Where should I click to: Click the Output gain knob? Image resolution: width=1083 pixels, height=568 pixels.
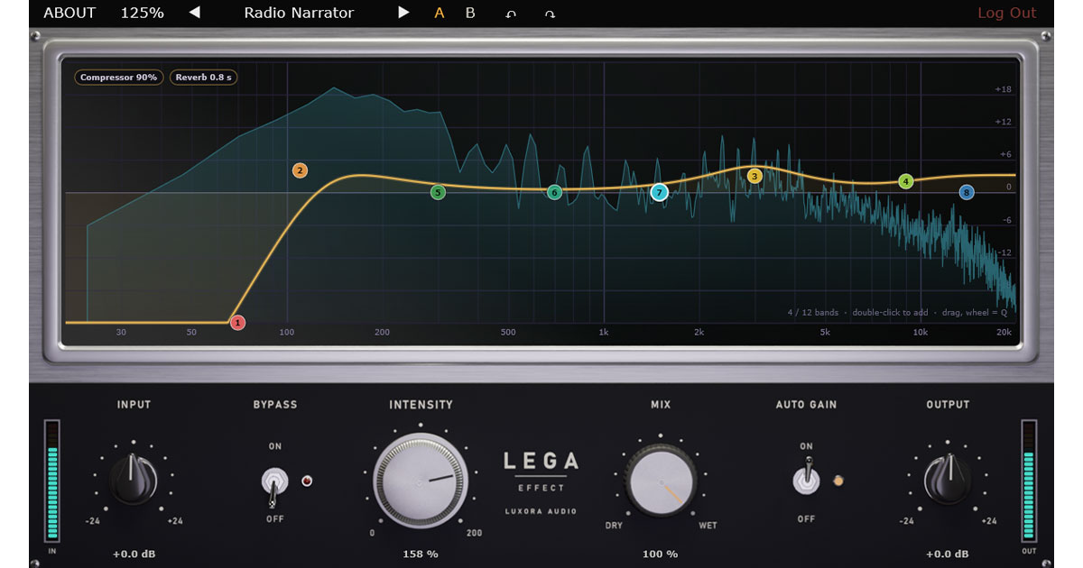[948, 479]
